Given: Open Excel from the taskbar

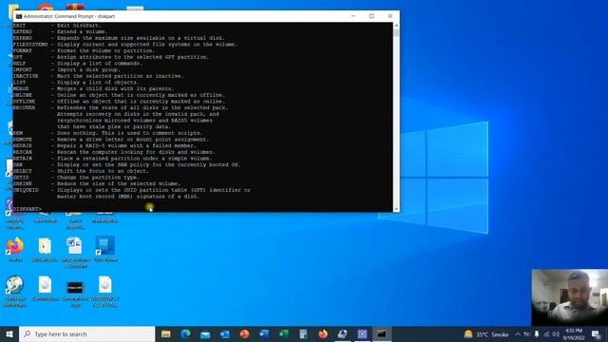Looking at the screenshot, I should [284, 333].
